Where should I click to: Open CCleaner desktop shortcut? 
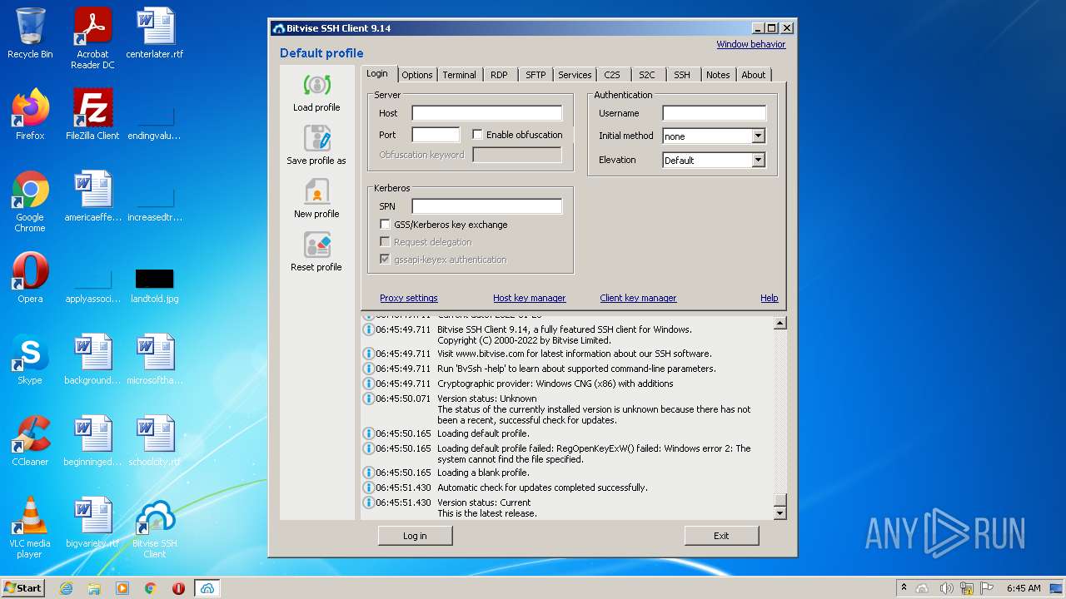(30, 440)
